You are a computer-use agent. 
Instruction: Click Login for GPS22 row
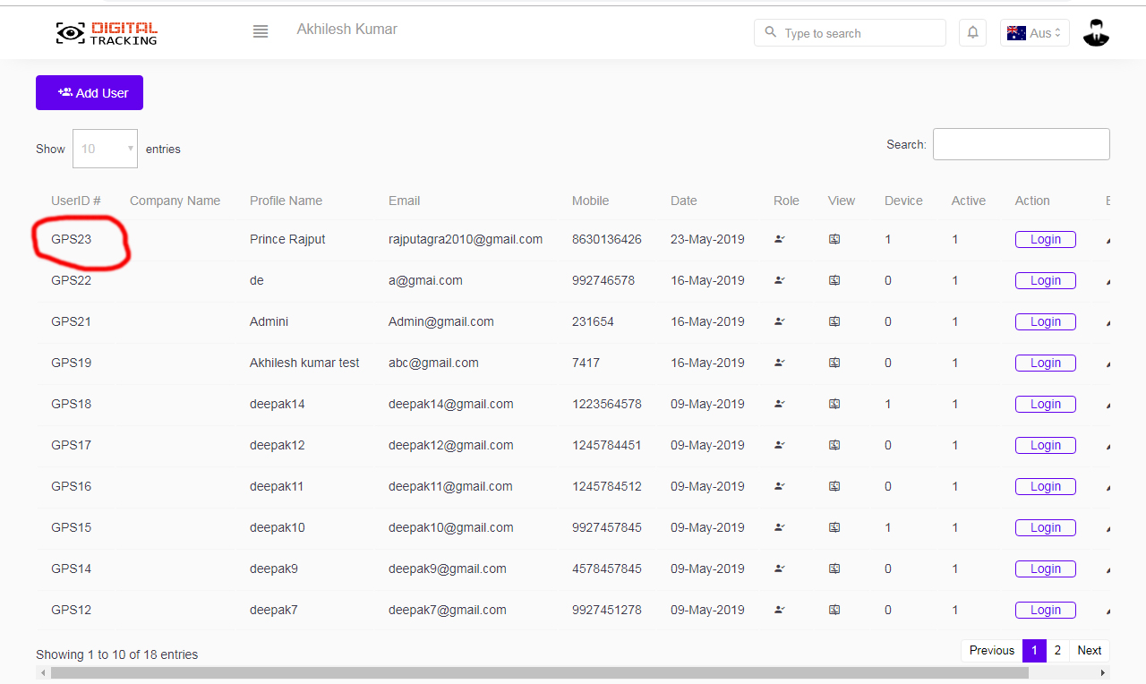tap(1045, 280)
